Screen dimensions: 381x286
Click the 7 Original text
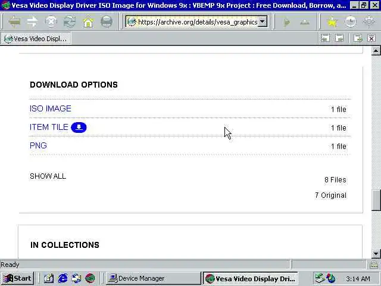[x=331, y=195]
